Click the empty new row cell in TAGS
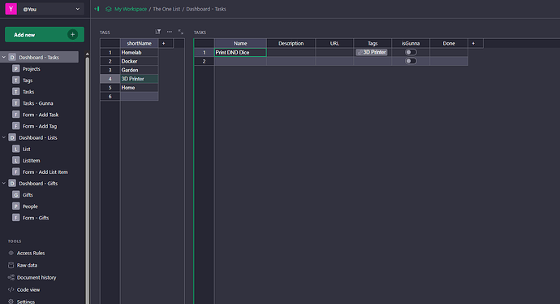The width and height of the screenshot is (560, 304). pyautogui.click(x=140, y=96)
